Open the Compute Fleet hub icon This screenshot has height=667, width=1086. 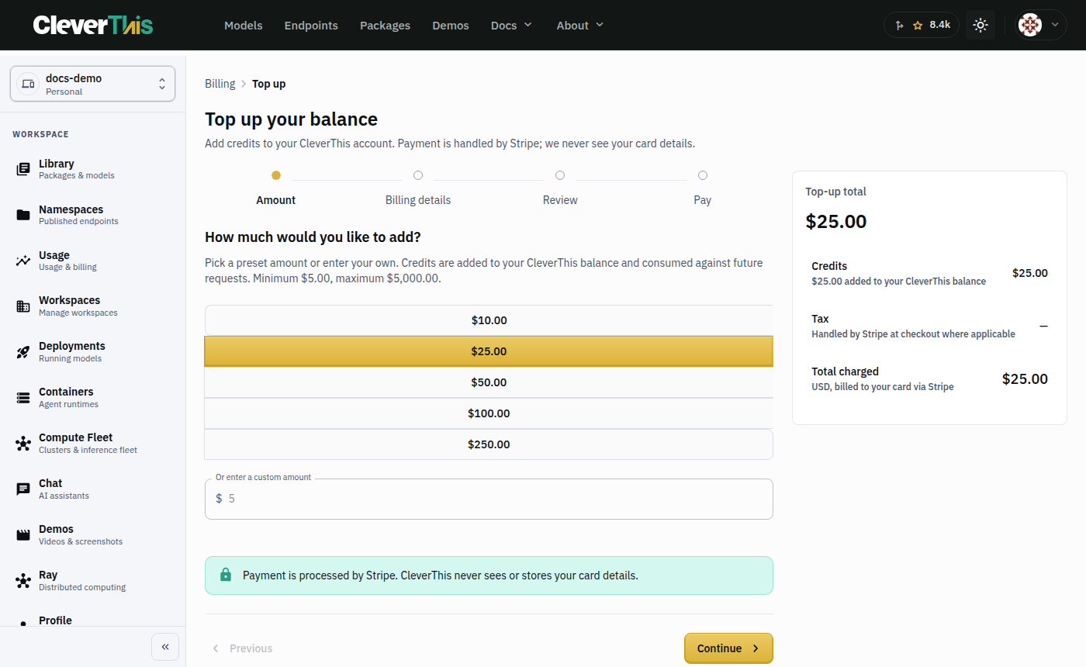coord(23,444)
